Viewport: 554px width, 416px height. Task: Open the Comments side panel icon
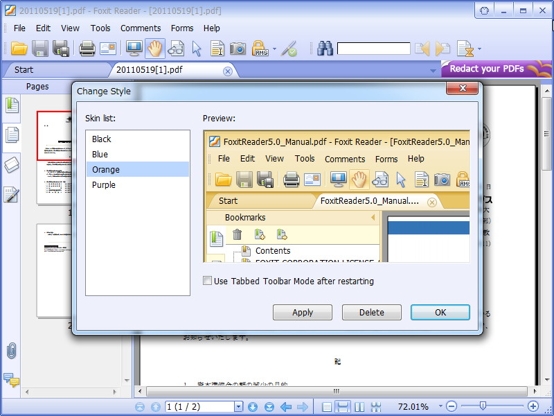pyautogui.click(x=11, y=380)
